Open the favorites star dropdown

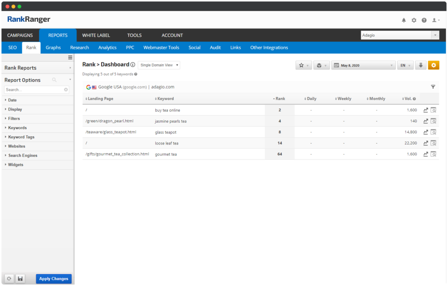pos(304,65)
